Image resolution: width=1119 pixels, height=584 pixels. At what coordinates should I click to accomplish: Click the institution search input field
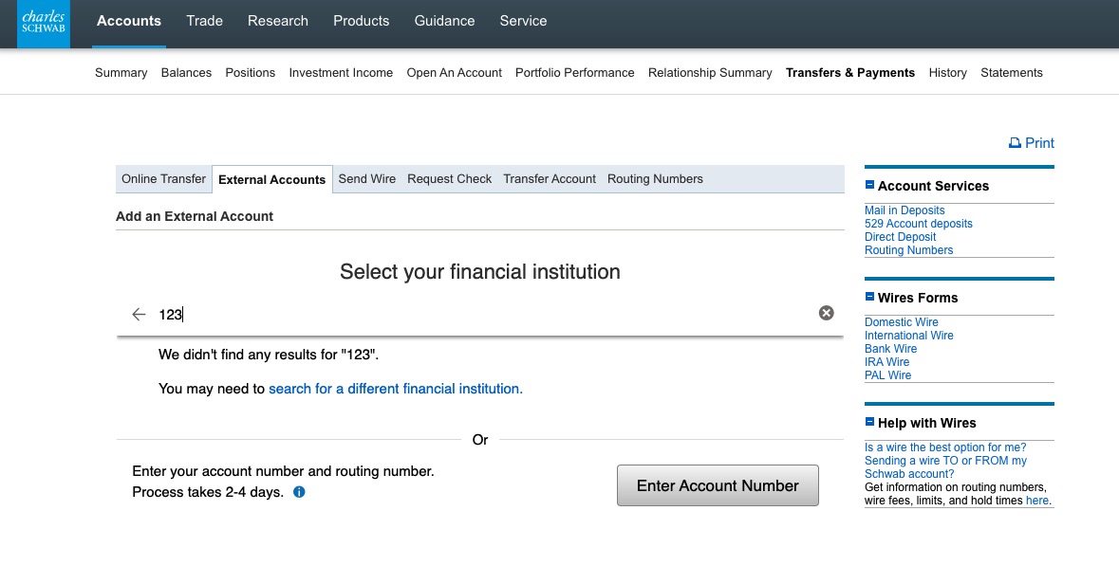coord(475,314)
